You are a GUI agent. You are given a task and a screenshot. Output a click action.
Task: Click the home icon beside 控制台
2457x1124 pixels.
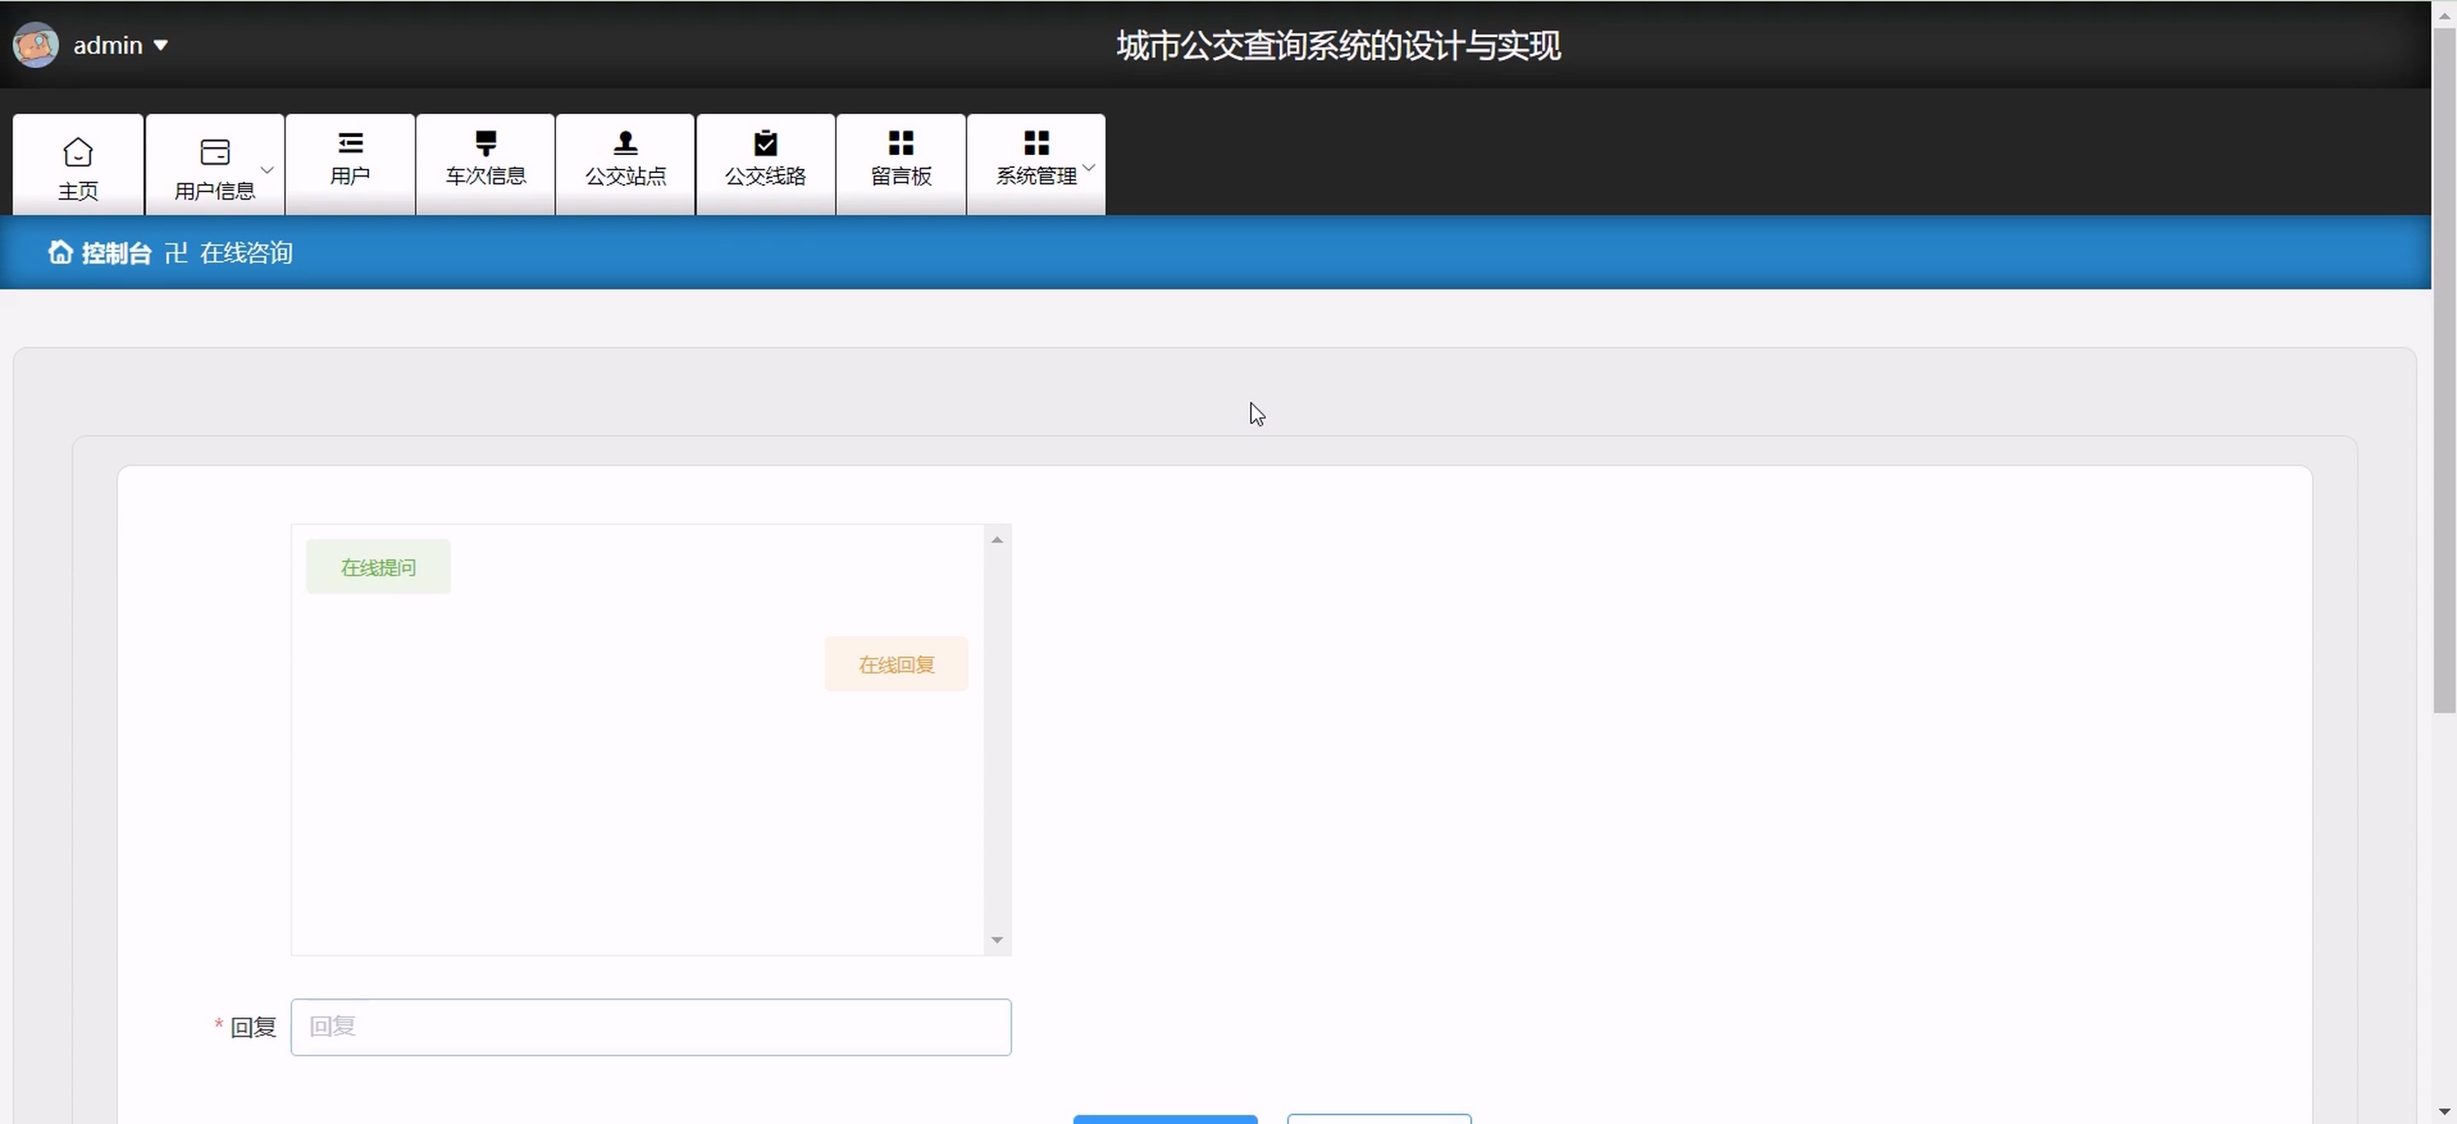(60, 252)
